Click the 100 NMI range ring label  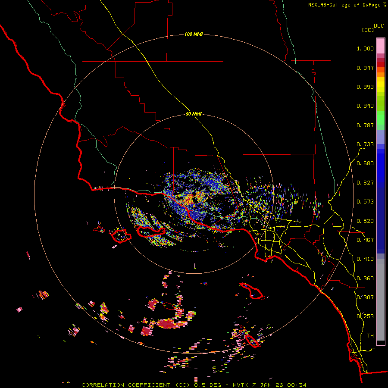point(194,34)
